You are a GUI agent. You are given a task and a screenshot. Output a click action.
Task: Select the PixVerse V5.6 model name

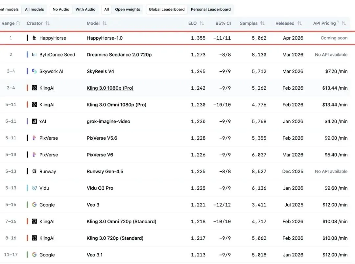coord(102,138)
